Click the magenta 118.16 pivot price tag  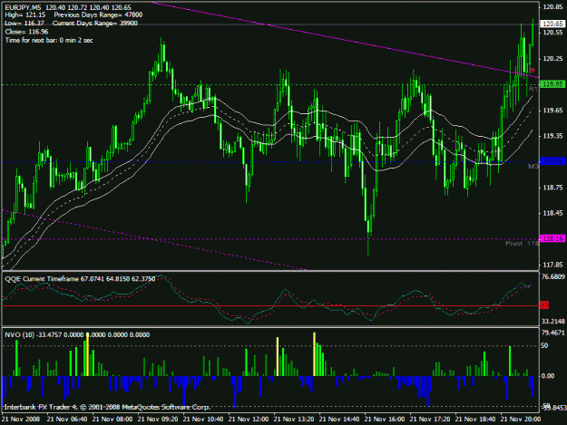pos(552,238)
